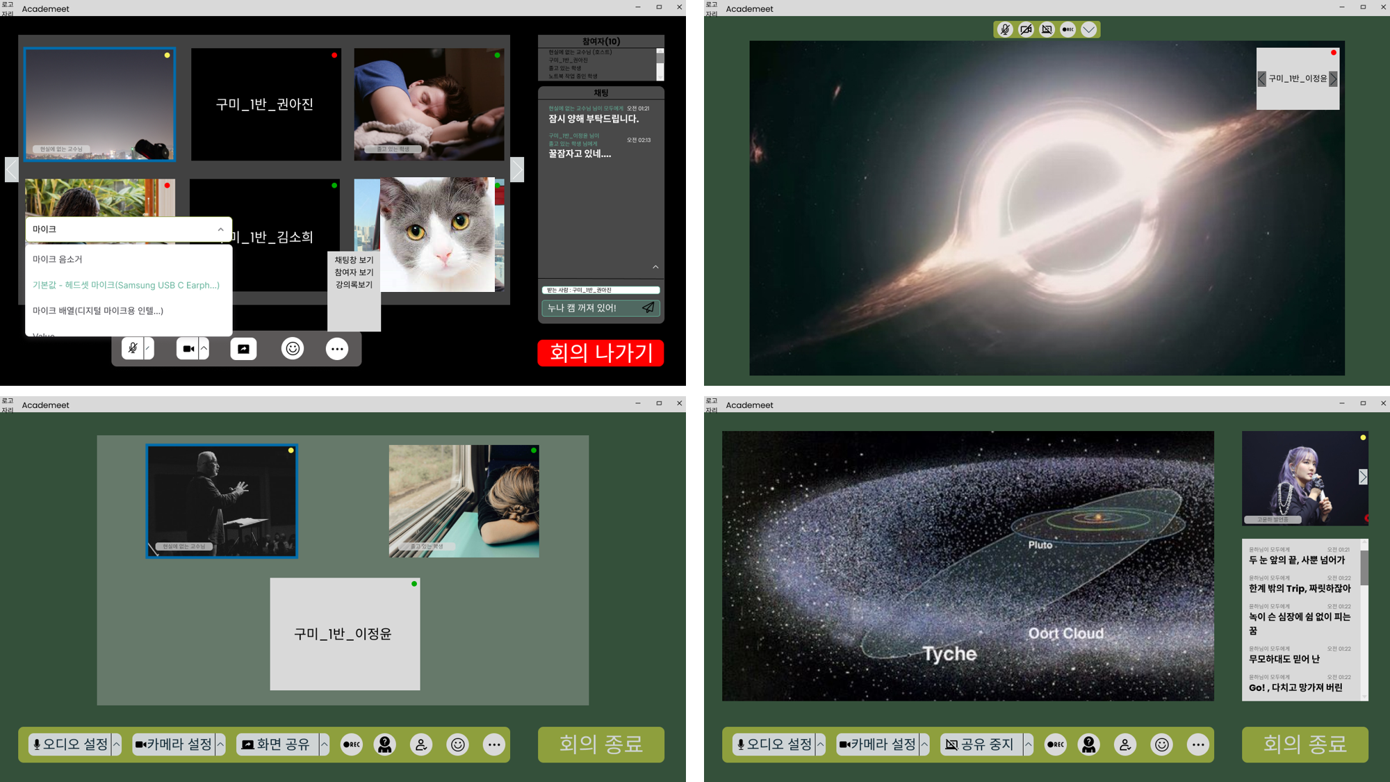Click the red 회의 나가기 button
The height and width of the screenshot is (782, 1390).
[x=600, y=353]
